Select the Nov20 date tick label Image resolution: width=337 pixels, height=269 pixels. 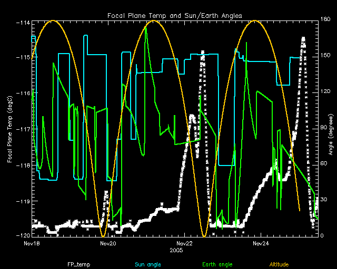108,243
